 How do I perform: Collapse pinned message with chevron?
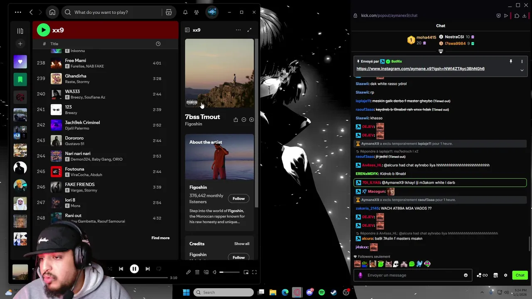(x=522, y=71)
